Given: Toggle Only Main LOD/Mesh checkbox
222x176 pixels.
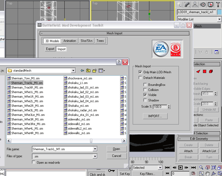Looking at the screenshot, I should pyautogui.click(x=140, y=72).
